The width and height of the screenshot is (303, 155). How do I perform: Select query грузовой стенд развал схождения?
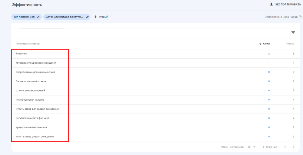(x=36, y=63)
